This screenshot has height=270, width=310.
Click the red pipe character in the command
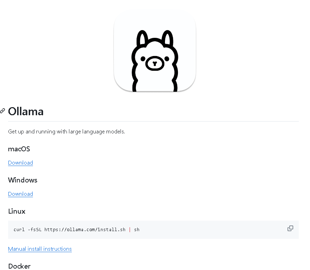(x=130, y=230)
